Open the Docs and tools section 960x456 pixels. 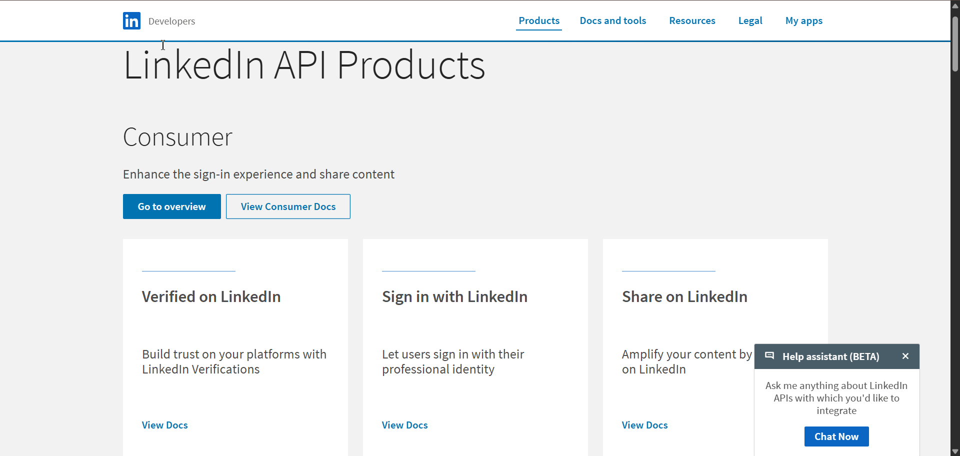point(613,20)
